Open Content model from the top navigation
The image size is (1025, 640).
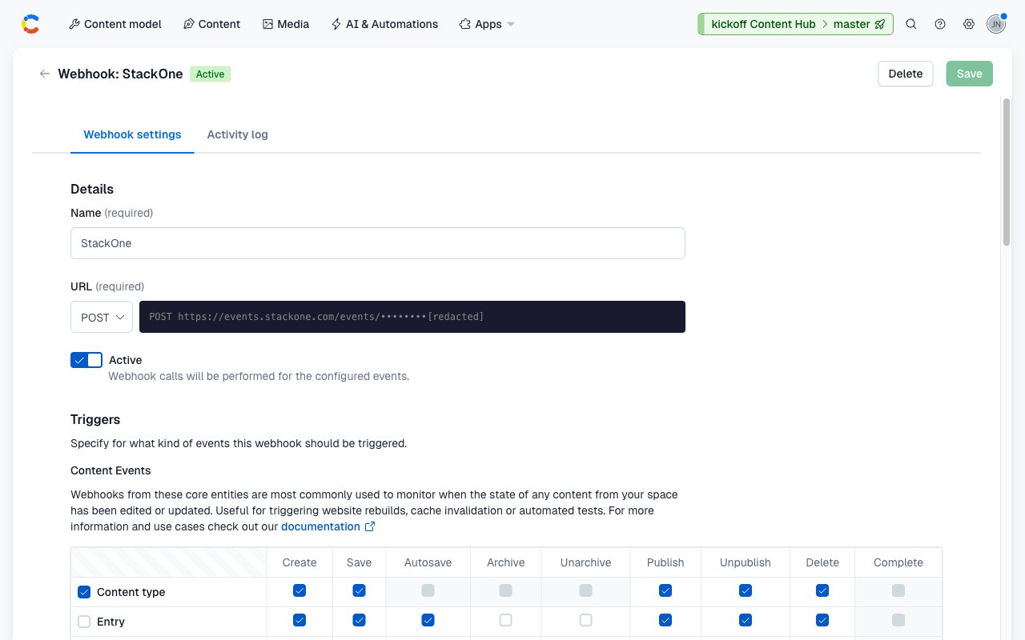[115, 24]
